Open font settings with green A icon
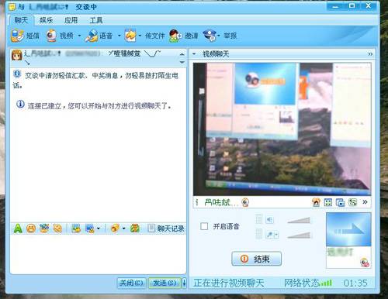 coord(18,229)
